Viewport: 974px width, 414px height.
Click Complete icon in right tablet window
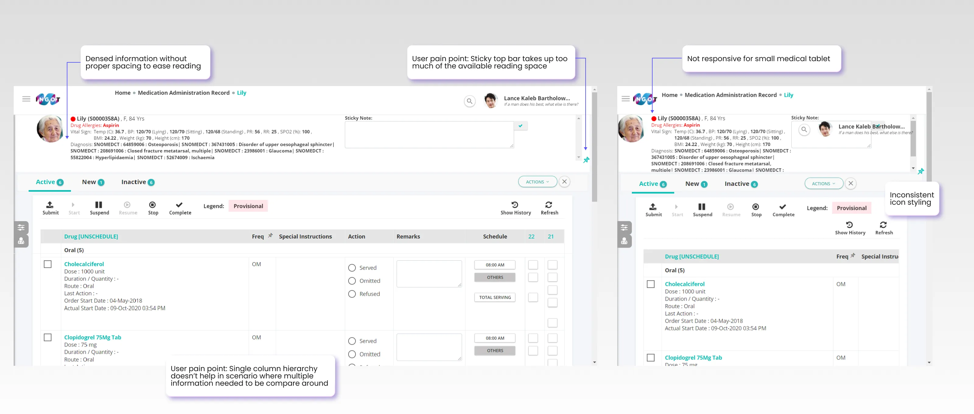[x=783, y=207]
